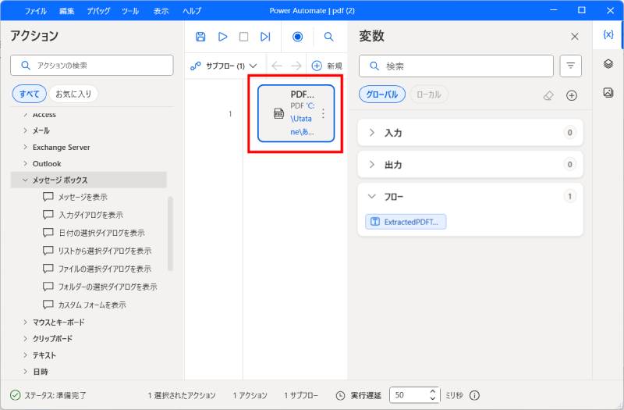Click the アクションの検索 field
The image size is (624, 410).
pyautogui.click(x=92, y=66)
